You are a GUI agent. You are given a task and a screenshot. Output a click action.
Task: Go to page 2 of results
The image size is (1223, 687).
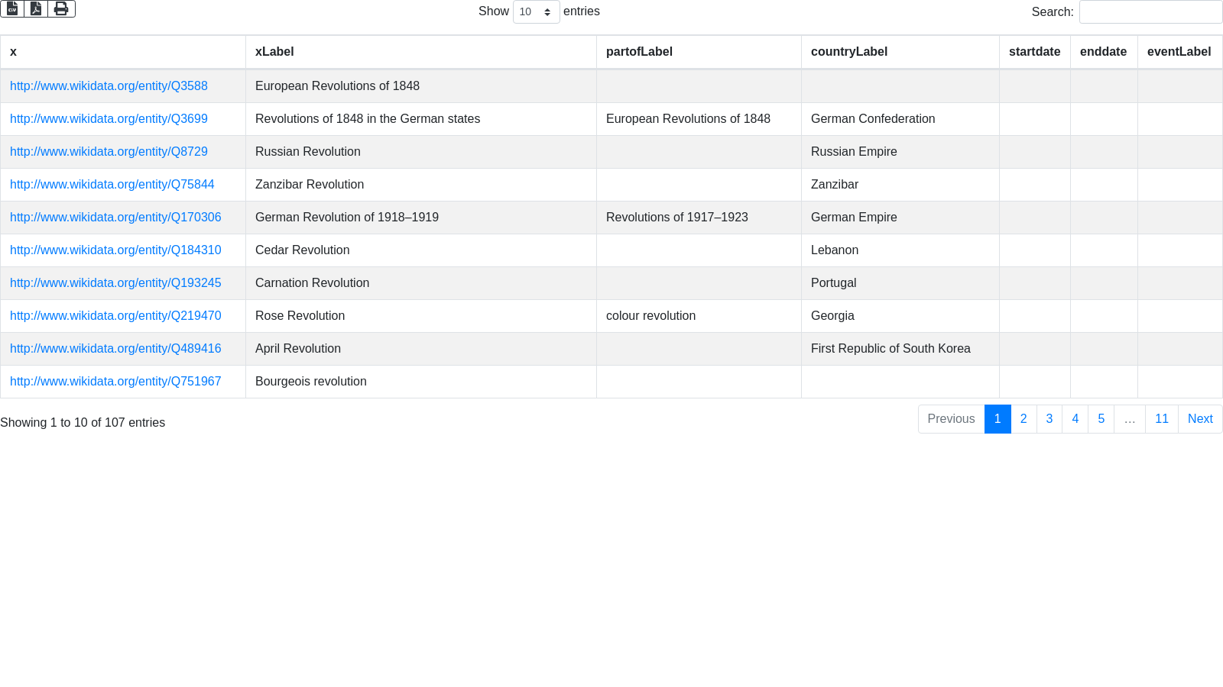click(1023, 419)
